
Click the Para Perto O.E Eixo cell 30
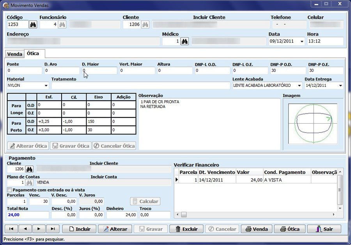pyautogui.click(x=99, y=130)
